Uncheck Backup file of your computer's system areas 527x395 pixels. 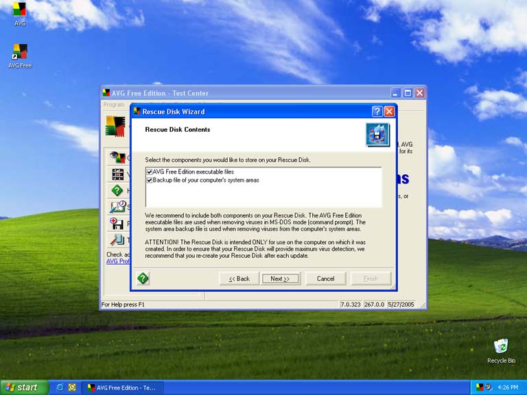point(149,180)
